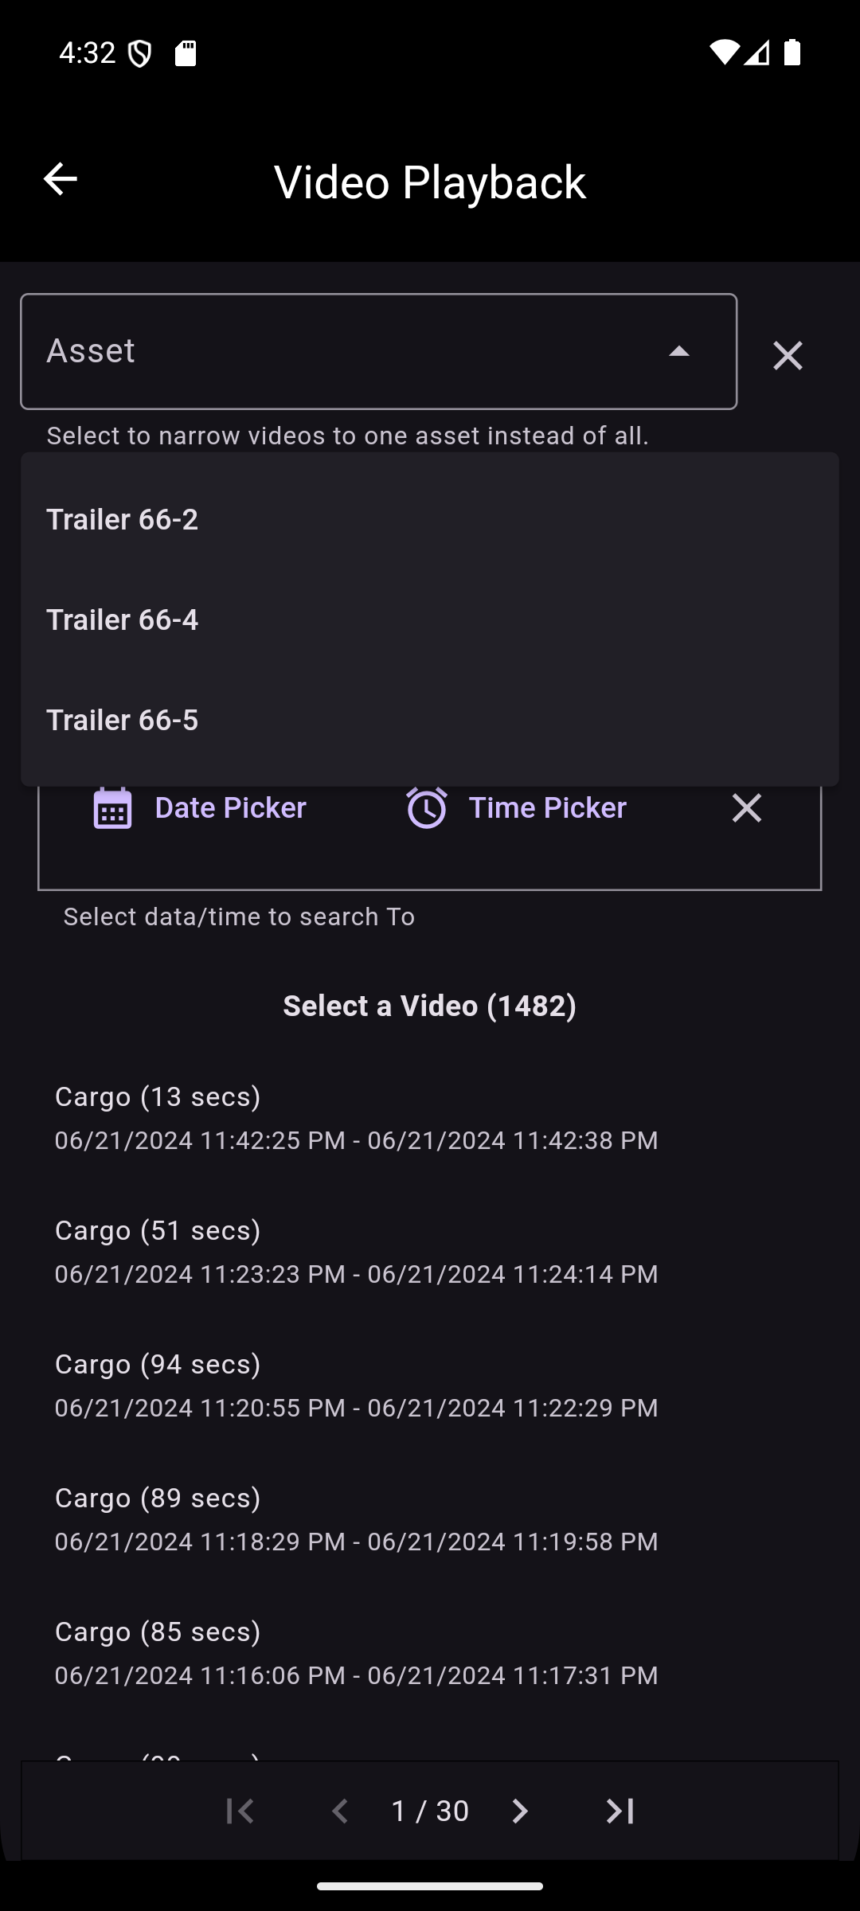Go to the next page of videos
The height and width of the screenshot is (1911, 860).
tap(519, 1811)
